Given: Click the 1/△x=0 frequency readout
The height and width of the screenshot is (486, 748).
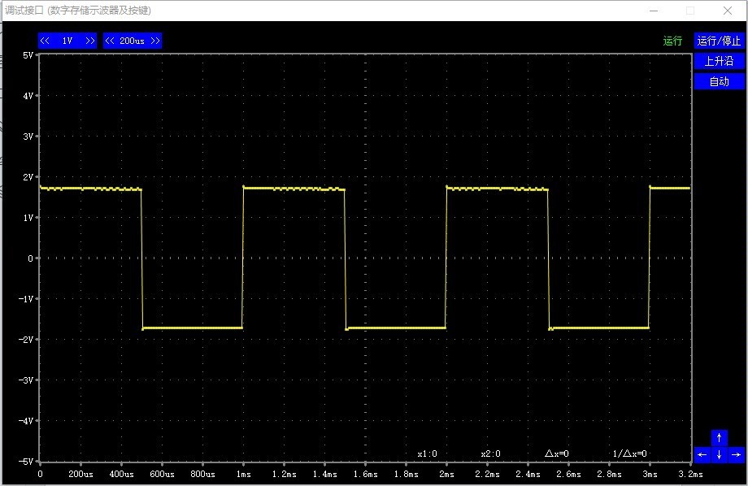Looking at the screenshot, I should [x=629, y=453].
